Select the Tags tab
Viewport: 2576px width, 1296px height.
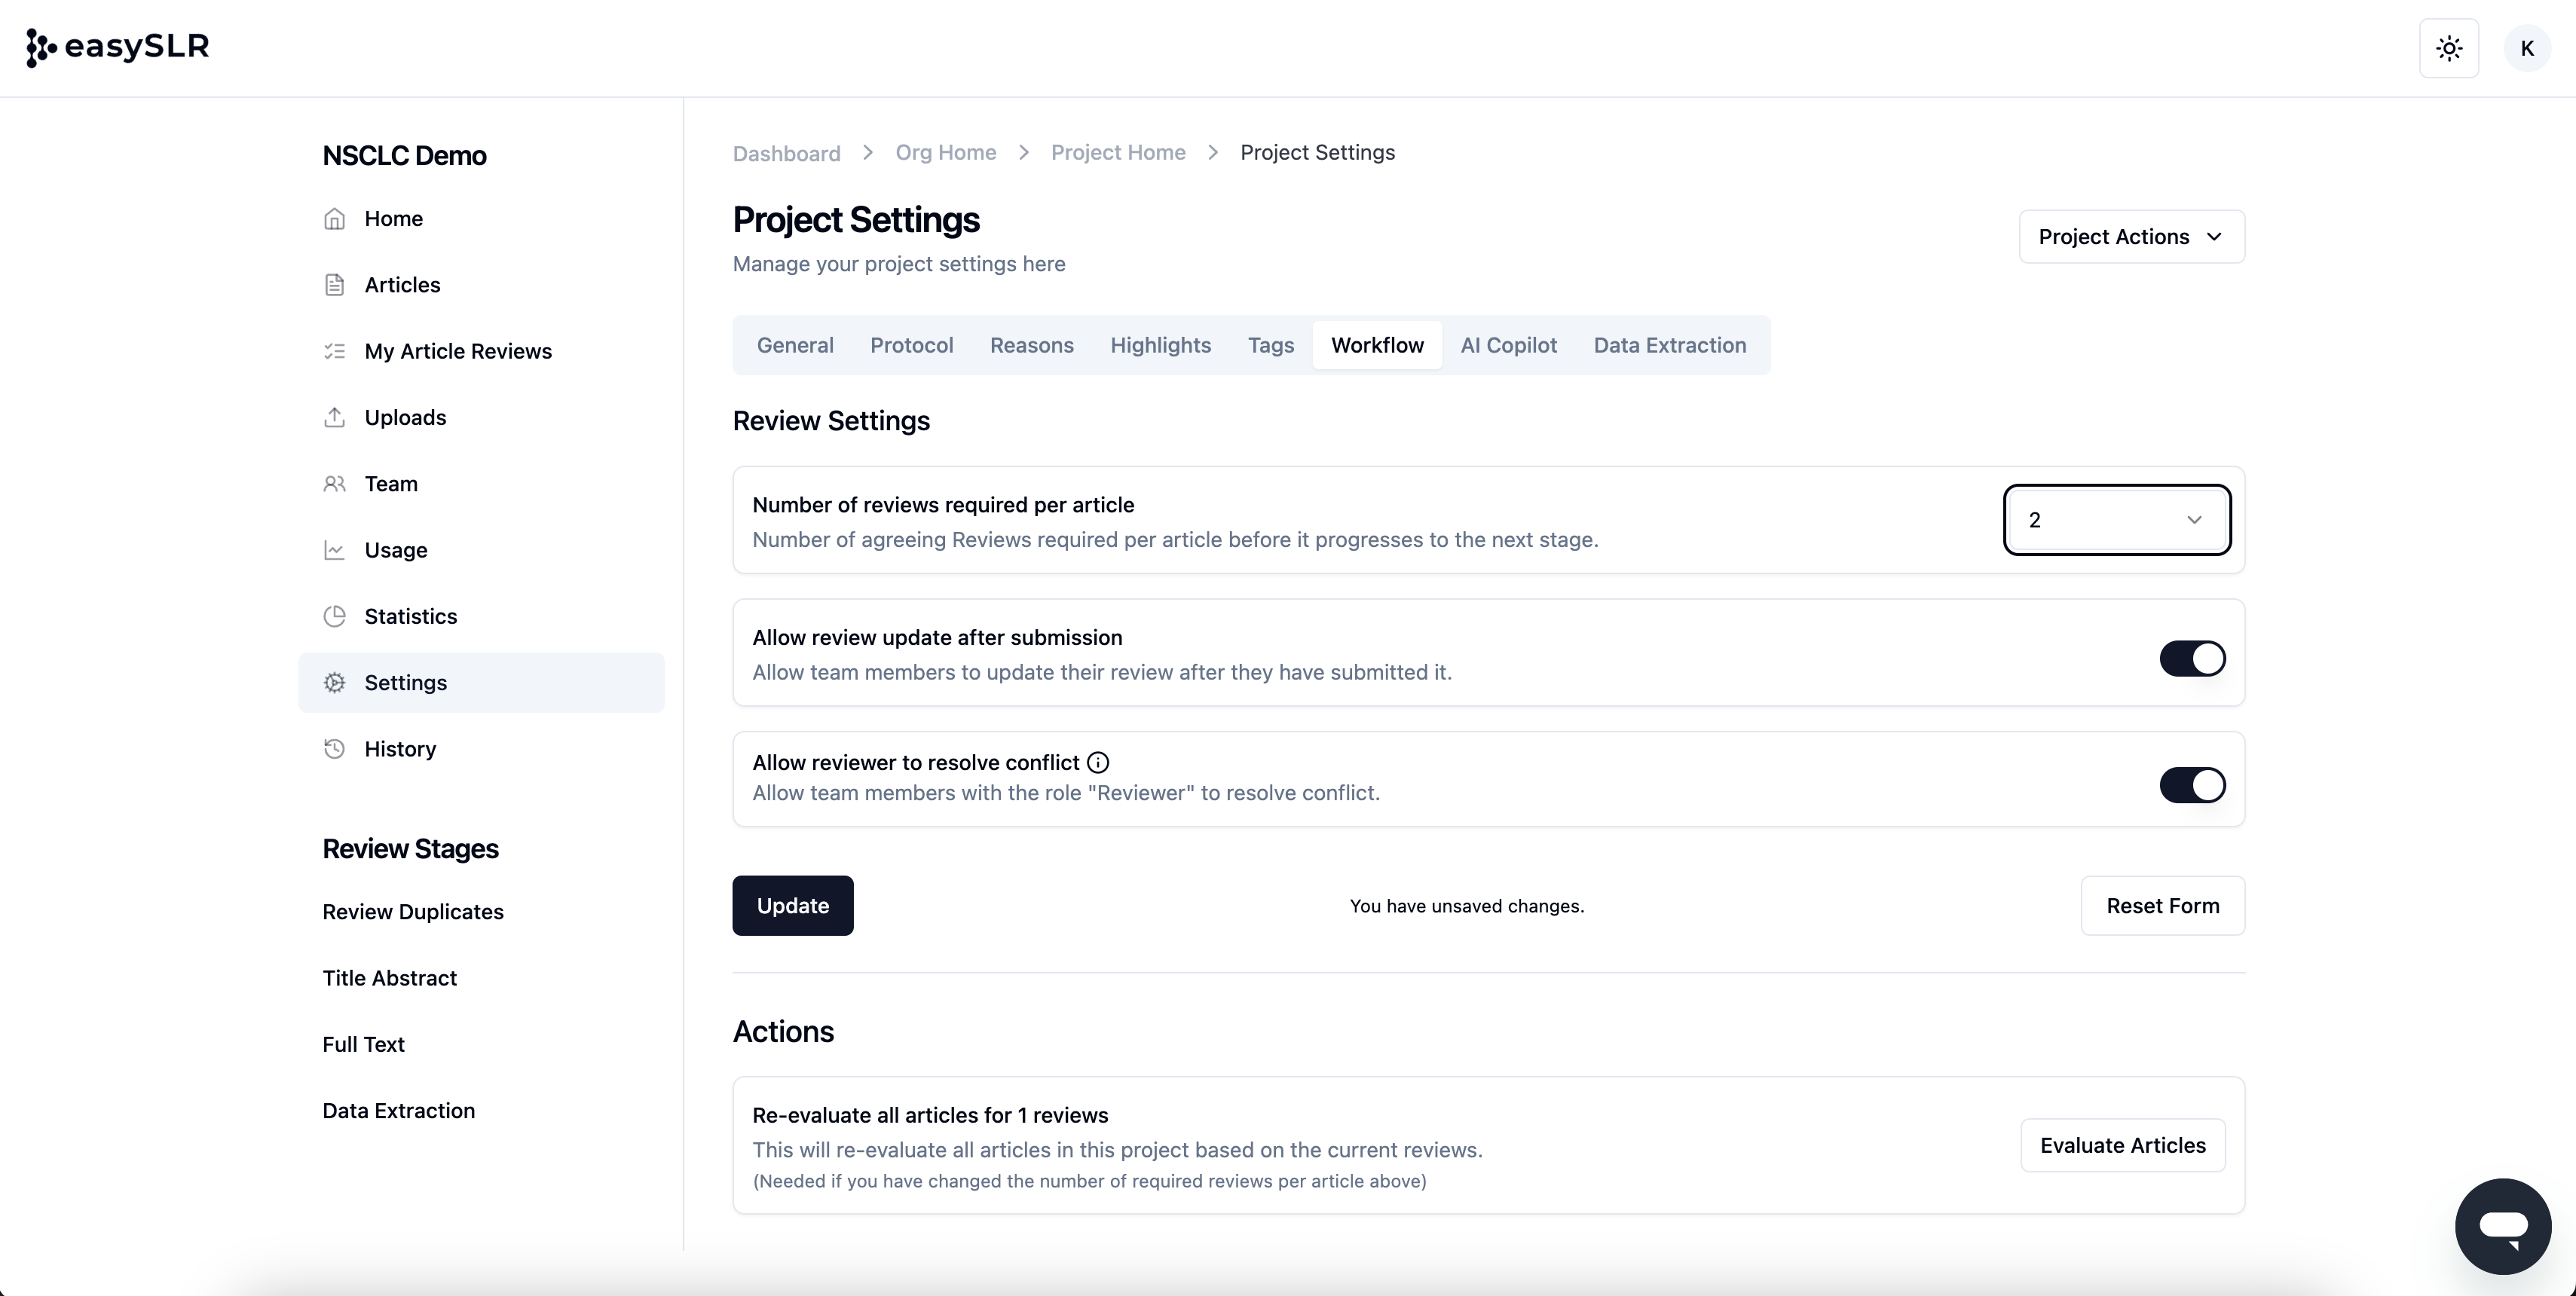[x=1270, y=345]
